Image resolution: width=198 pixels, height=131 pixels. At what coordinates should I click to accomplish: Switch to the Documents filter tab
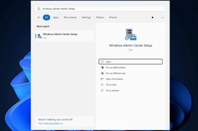[70, 17]
